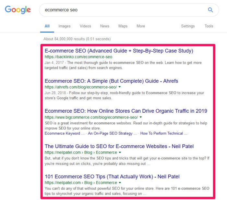Screen dimensions: 227x200
Task: Click the About 84,000,000 results text
Action: click(x=77, y=39)
